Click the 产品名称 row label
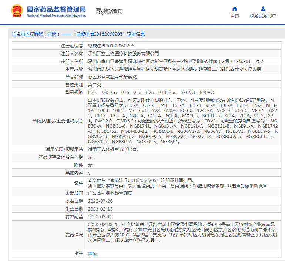285x262 pixels. tap(74, 77)
